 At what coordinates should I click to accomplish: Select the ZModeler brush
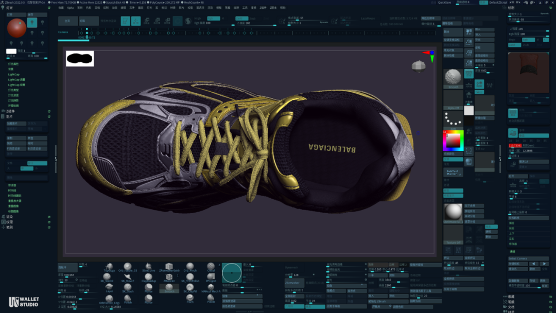(x=169, y=277)
